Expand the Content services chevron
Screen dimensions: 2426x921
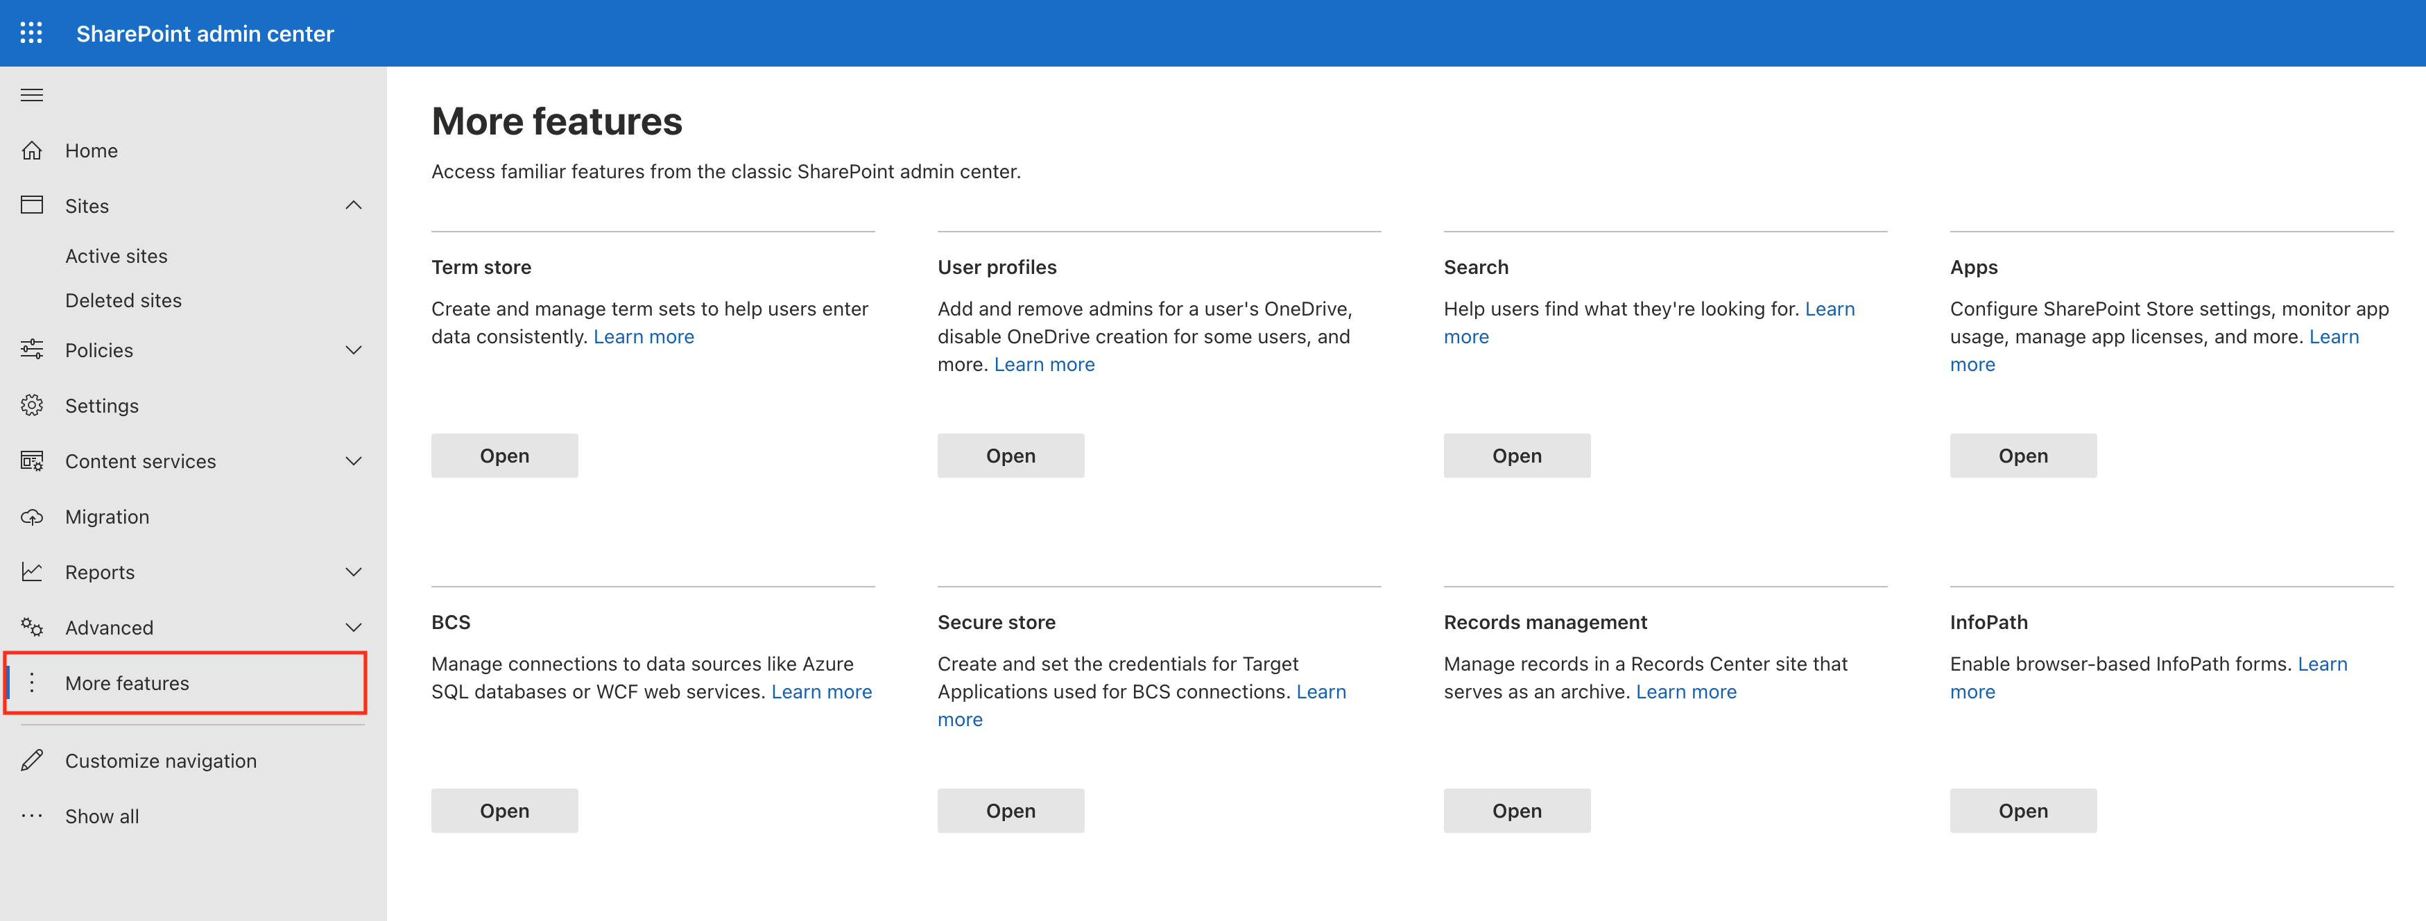pyautogui.click(x=353, y=461)
